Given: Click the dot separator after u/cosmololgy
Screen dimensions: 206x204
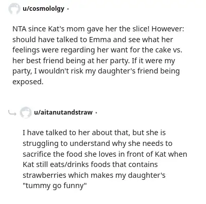Looking at the screenshot, I should [x=67, y=9].
